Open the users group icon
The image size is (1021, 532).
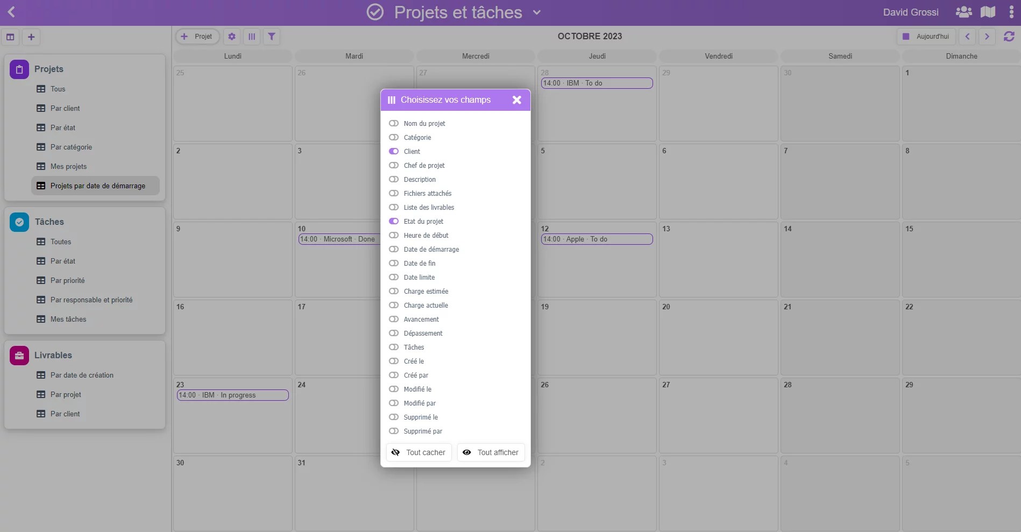(963, 12)
